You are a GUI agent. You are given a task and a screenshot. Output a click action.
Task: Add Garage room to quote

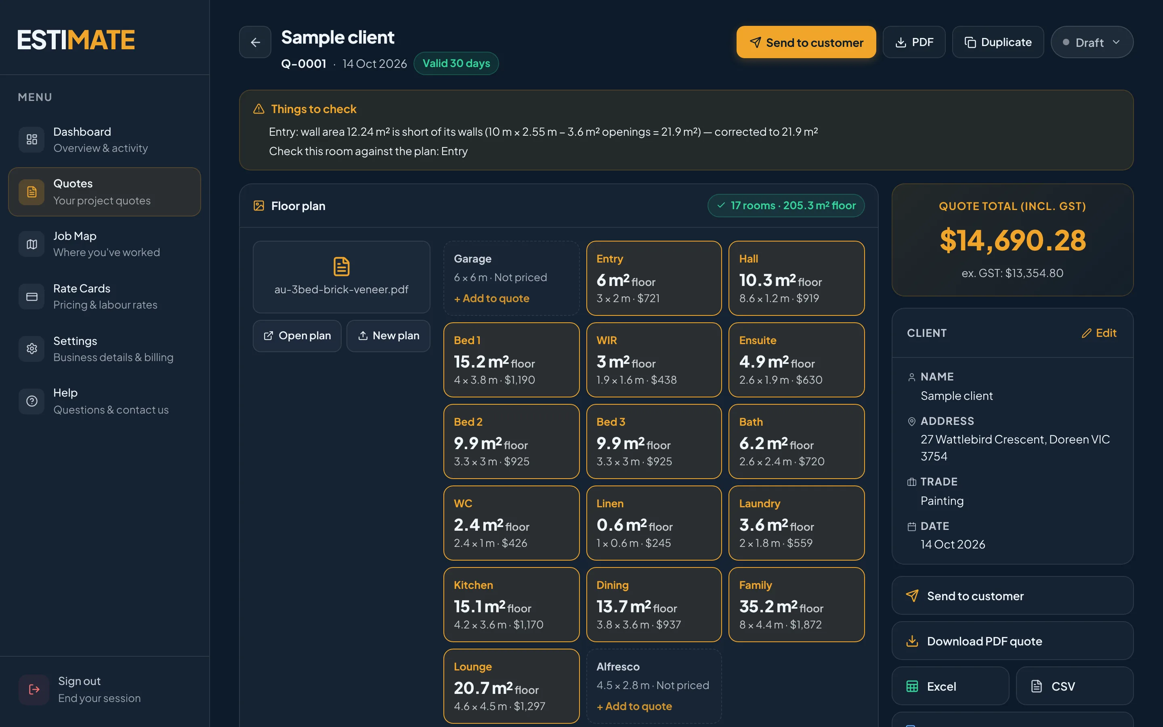click(491, 298)
